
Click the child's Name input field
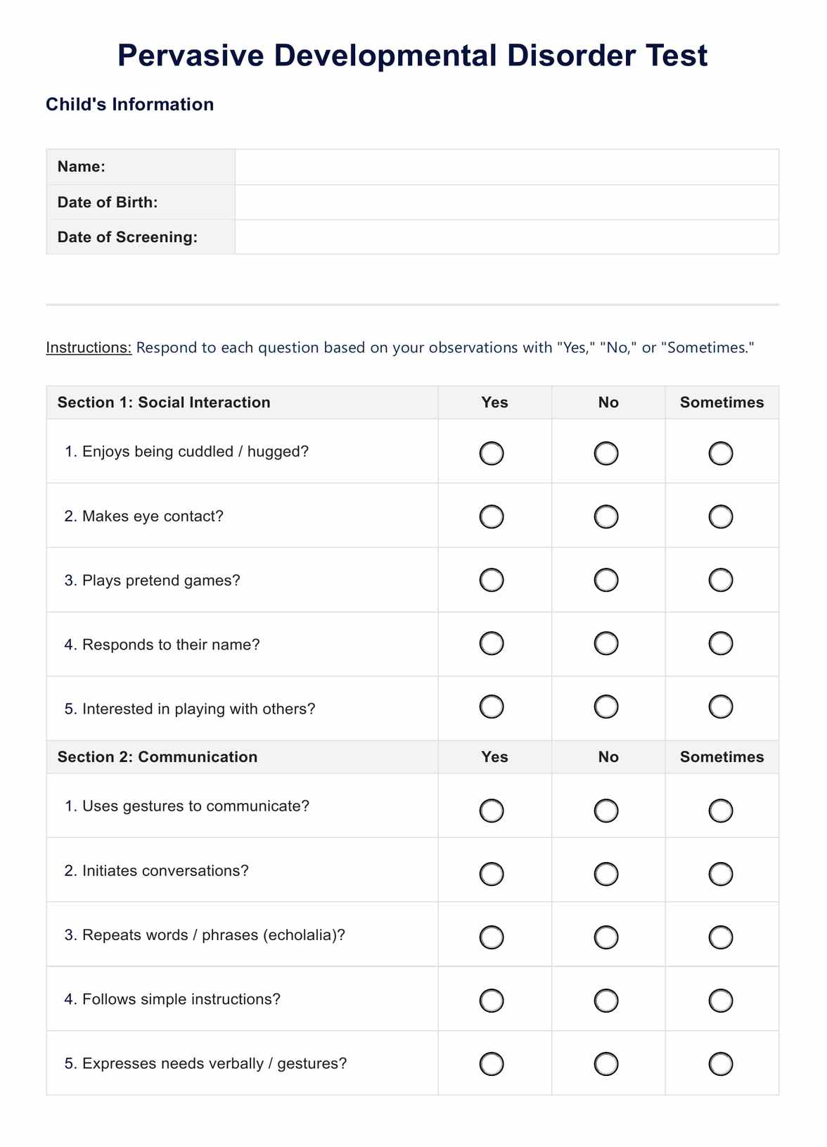click(506, 167)
